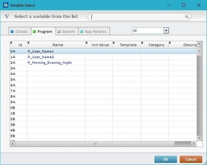Click the vertical scrollbar down arrow
This screenshot has height=165, width=207.
(199, 138)
